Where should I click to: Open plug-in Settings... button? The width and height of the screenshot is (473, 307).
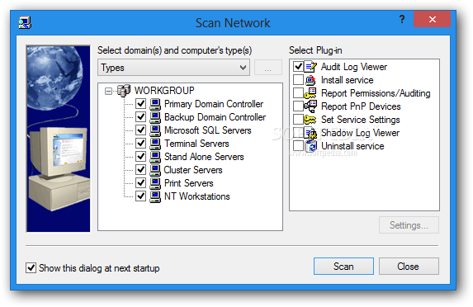(409, 225)
